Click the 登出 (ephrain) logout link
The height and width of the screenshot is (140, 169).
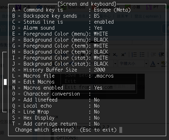click(x=148, y=16)
